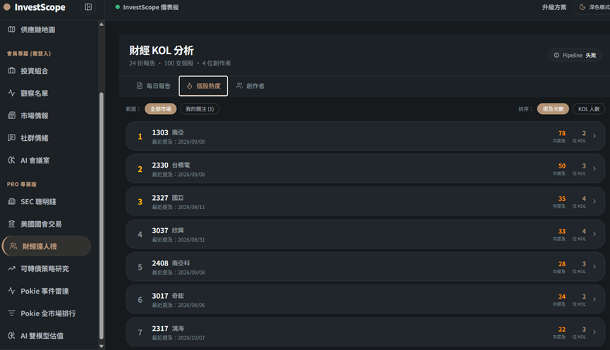Switch to 創作者 tab
The image size is (610, 350).
coord(250,86)
